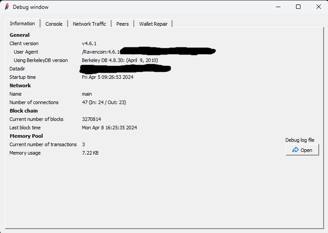Click startup time Fri Apr 5 09:26:53 2024
Screen dimensions: 328x233
(x=108, y=77)
